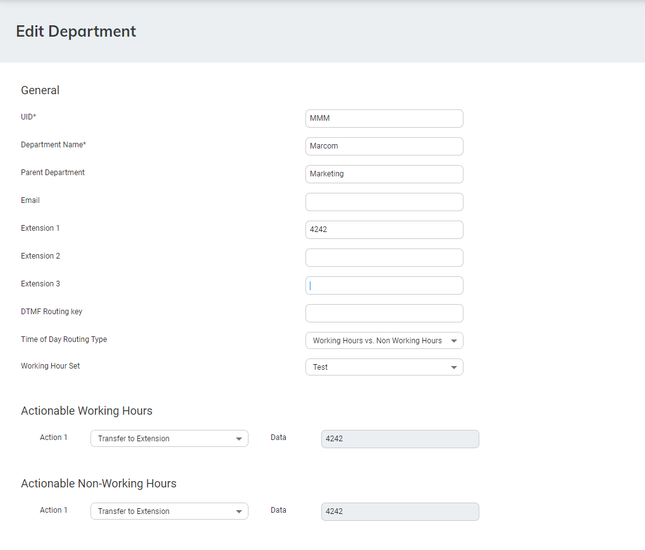Focus the Extension 2 input box
Viewport: 645px width, 550px height.
(384, 257)
